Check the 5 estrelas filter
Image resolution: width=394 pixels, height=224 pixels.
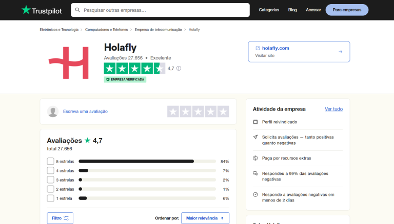[x=50, y=162]
